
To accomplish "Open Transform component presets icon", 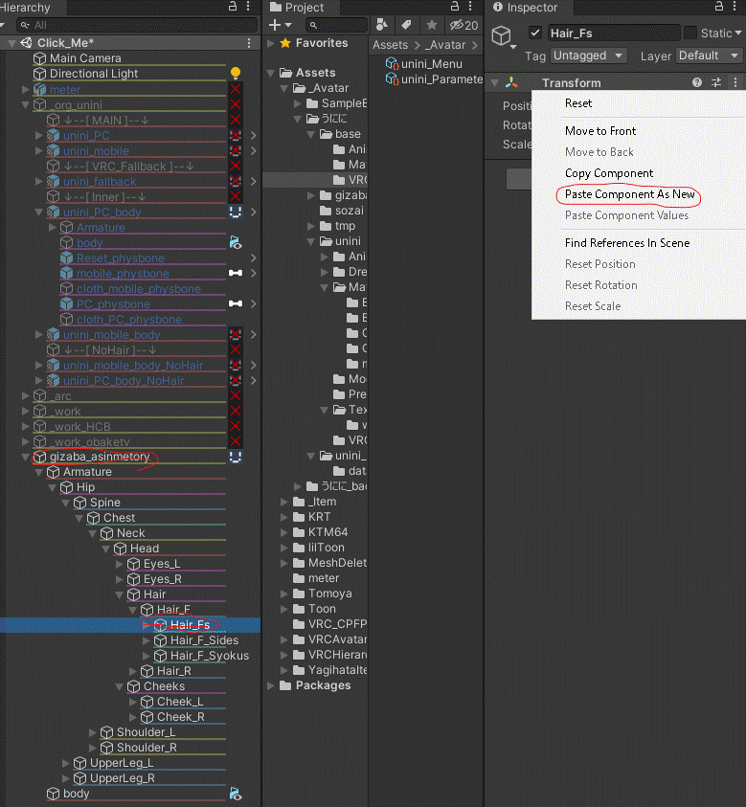I will point(716,82).
